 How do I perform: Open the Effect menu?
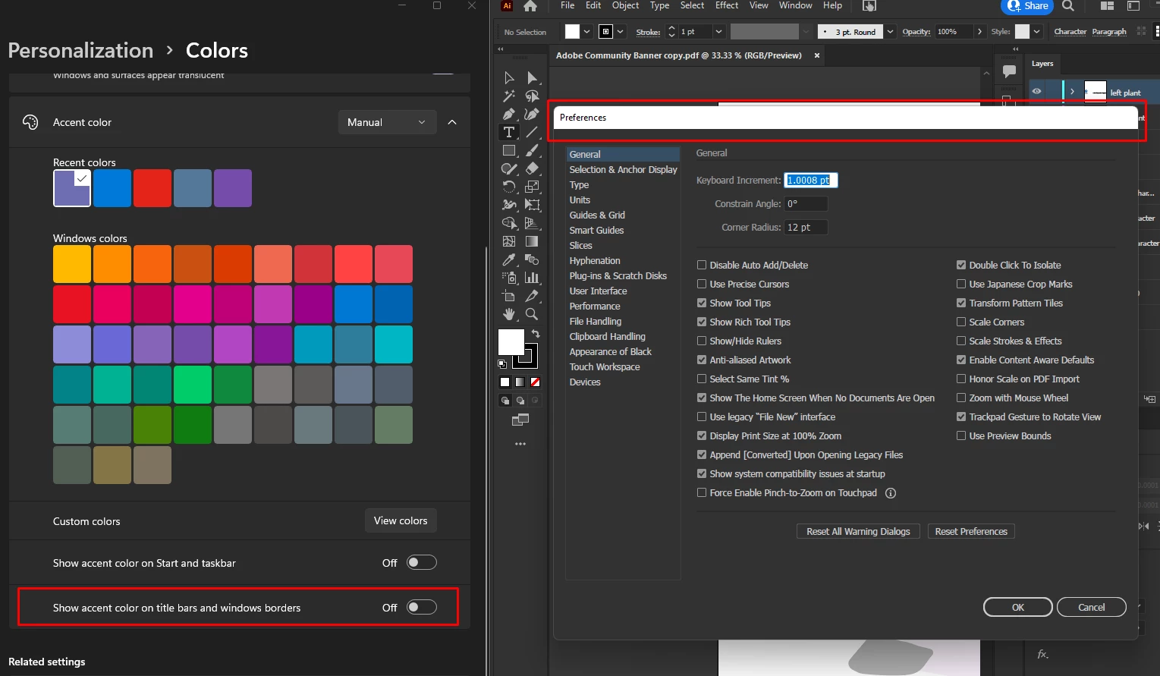click(726, 5)
